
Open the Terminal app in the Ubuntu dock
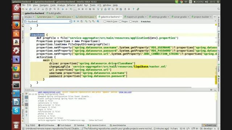[16, 85]
